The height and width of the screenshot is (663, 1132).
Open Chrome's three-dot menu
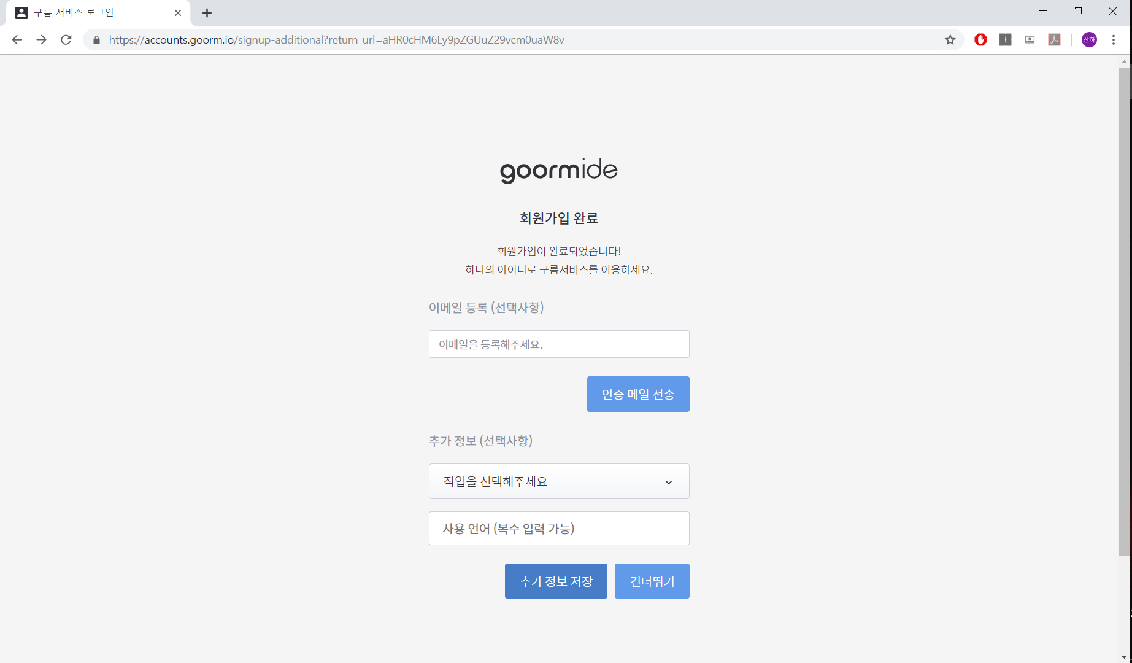click(1114, 40)
